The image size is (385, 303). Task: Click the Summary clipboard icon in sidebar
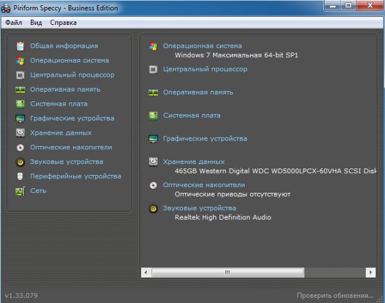[20, 46]
